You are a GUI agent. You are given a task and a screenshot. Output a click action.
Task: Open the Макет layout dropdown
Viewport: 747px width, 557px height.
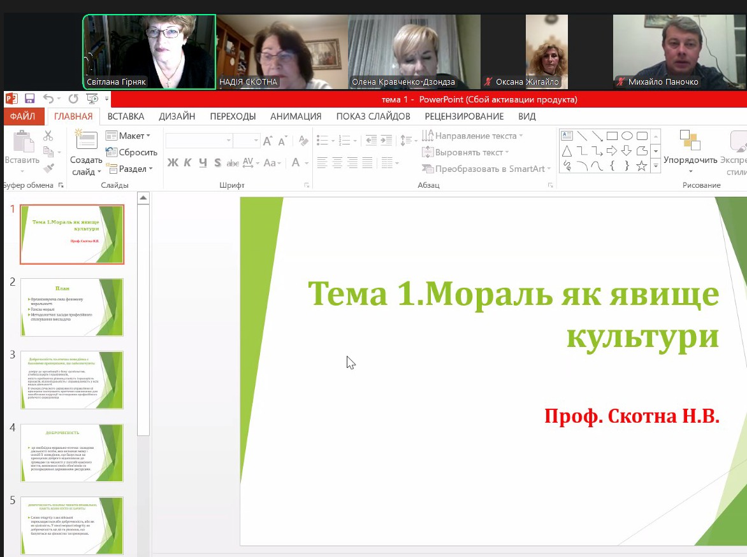tap(128, 136)
